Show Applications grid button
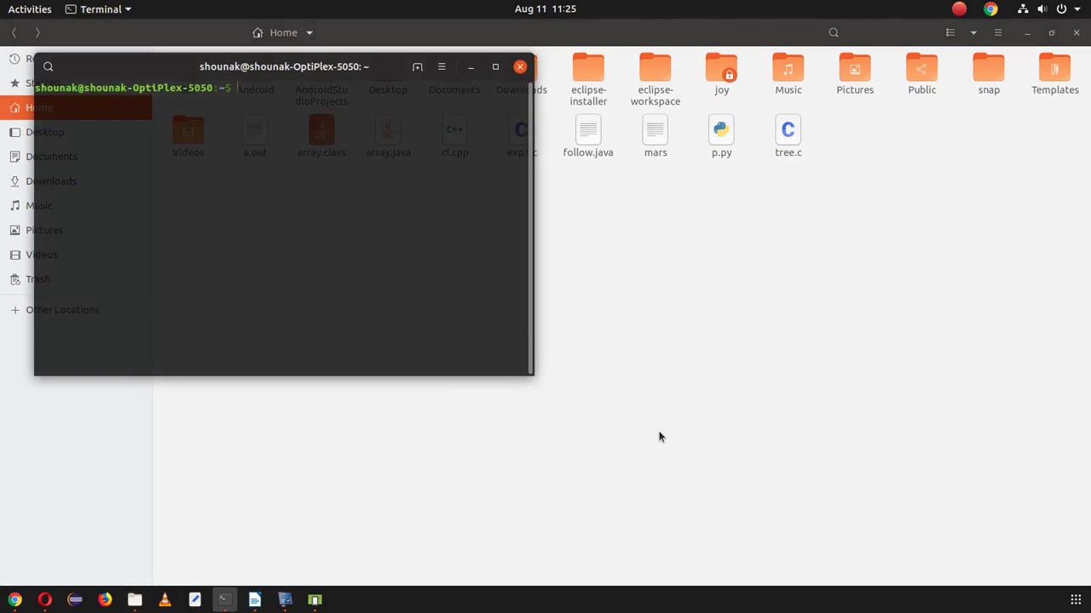The width and height of the screenshot is (1091, 613). coord(1076,599)
